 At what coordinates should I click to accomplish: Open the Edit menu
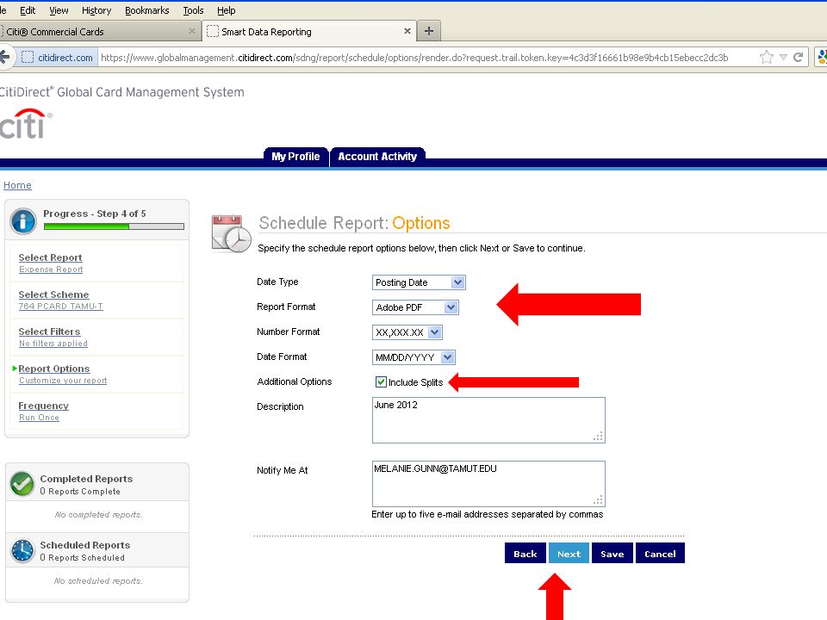point(28,10)
